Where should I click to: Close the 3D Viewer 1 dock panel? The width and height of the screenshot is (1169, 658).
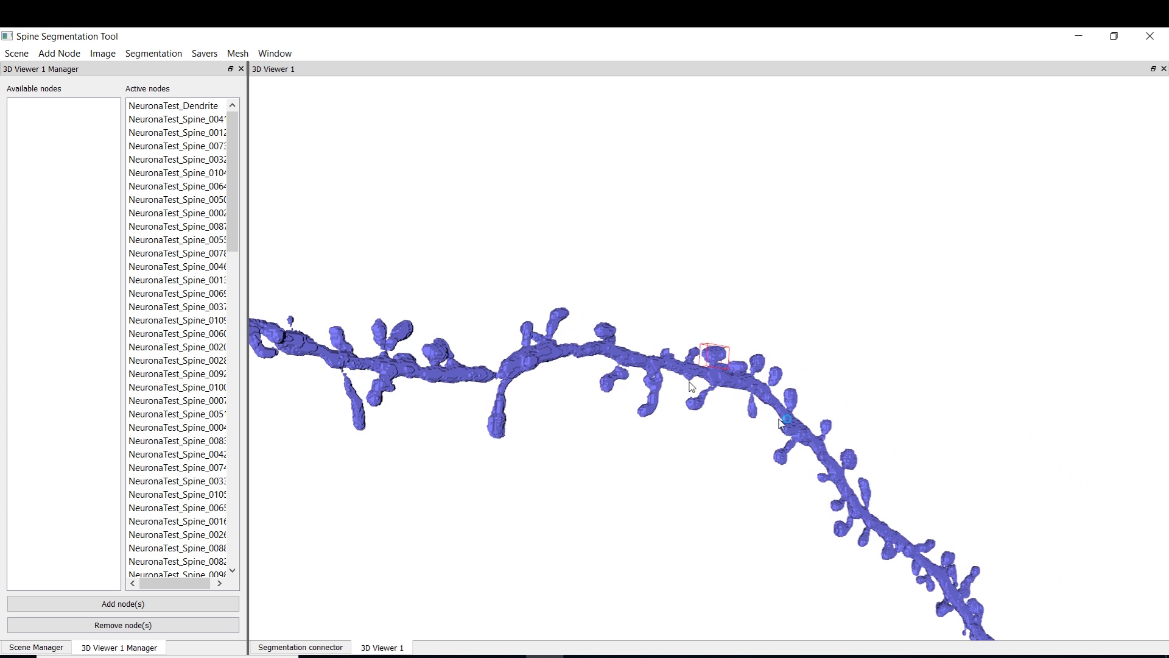point(1164,69)
